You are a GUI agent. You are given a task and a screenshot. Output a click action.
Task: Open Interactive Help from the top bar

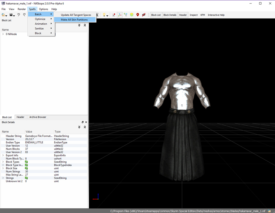tap(216, 15)
